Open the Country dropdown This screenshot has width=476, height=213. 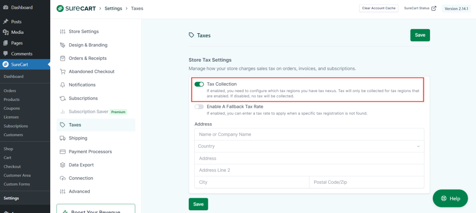(x=309, y=146)
